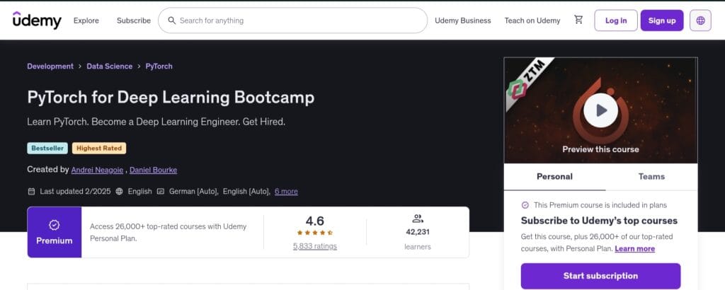The height and width of the screenshot is (290, 725).
Task: Open the globe language selector button
Action: (x=700, y=21)
